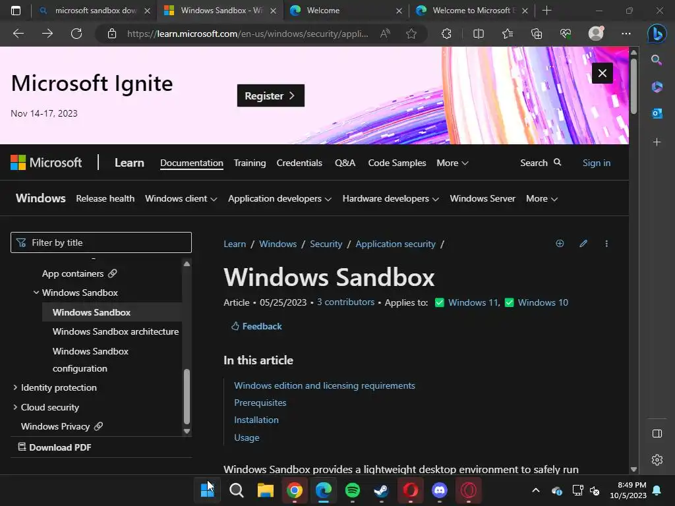
Task: Open the Q&A menu item
Action: (x=345, y=163)
